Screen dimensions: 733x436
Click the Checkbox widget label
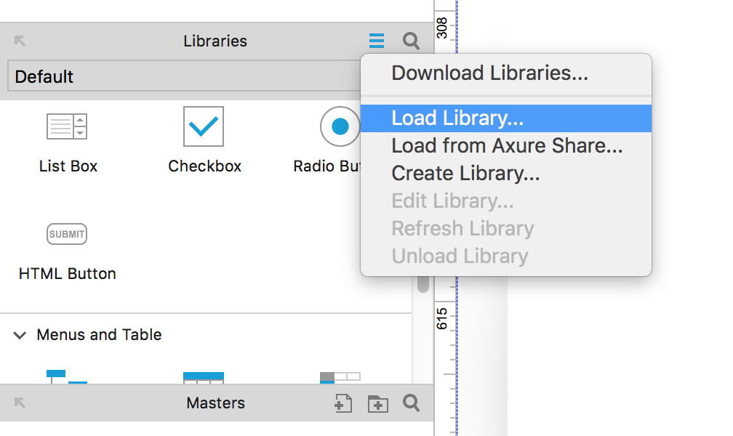point(205,166)
